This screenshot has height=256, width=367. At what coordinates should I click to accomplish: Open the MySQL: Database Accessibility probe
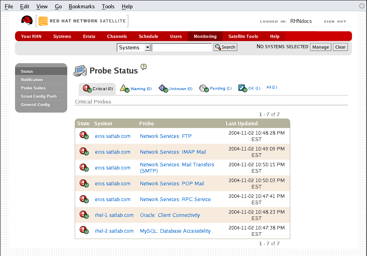coord(175,231)
